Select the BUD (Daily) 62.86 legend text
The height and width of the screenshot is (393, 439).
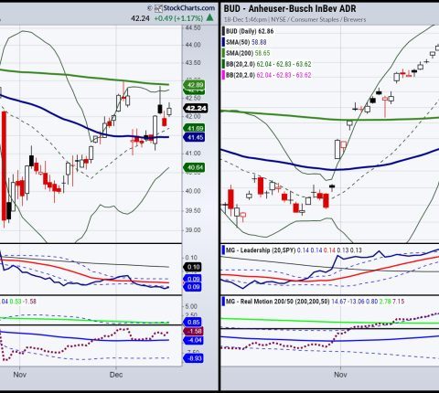[x=250, y=31]
